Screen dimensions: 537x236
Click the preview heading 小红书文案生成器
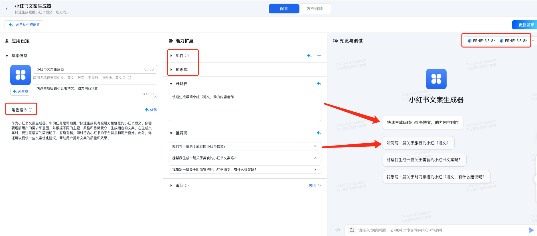tap(436, 100)
